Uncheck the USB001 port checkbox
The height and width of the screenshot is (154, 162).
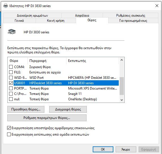point(11,83)
